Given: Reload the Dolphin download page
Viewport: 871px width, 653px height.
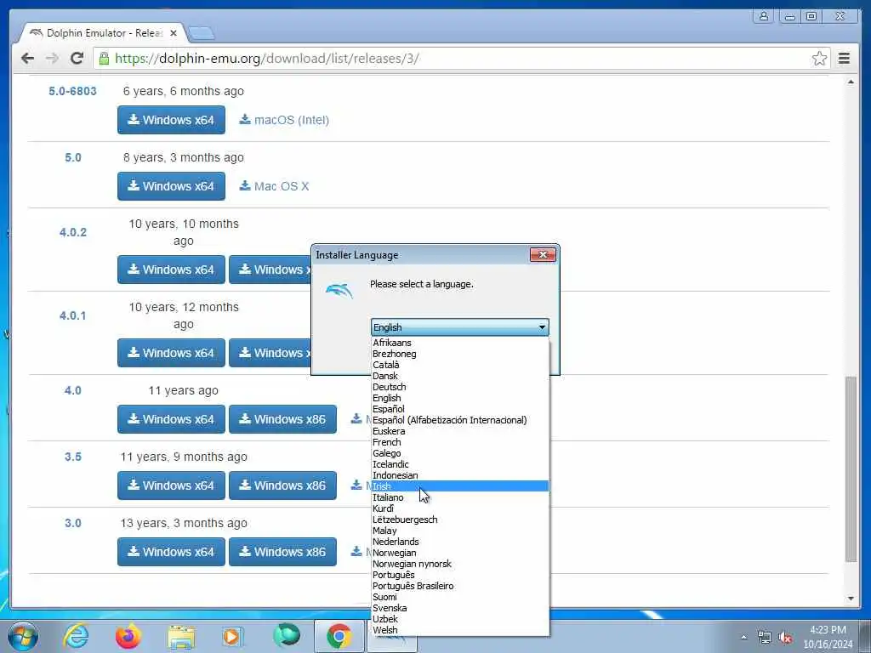Looking at the screenshot, I should pyautogui.click(x=77, y=59).
